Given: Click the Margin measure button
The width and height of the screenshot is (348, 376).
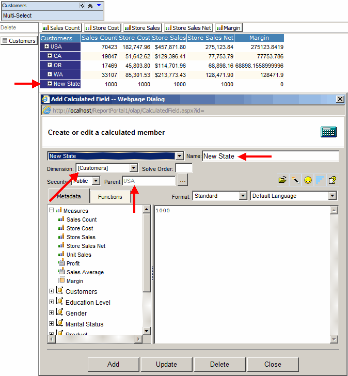Looking at the screenshot, I should (x=229, y=28).
